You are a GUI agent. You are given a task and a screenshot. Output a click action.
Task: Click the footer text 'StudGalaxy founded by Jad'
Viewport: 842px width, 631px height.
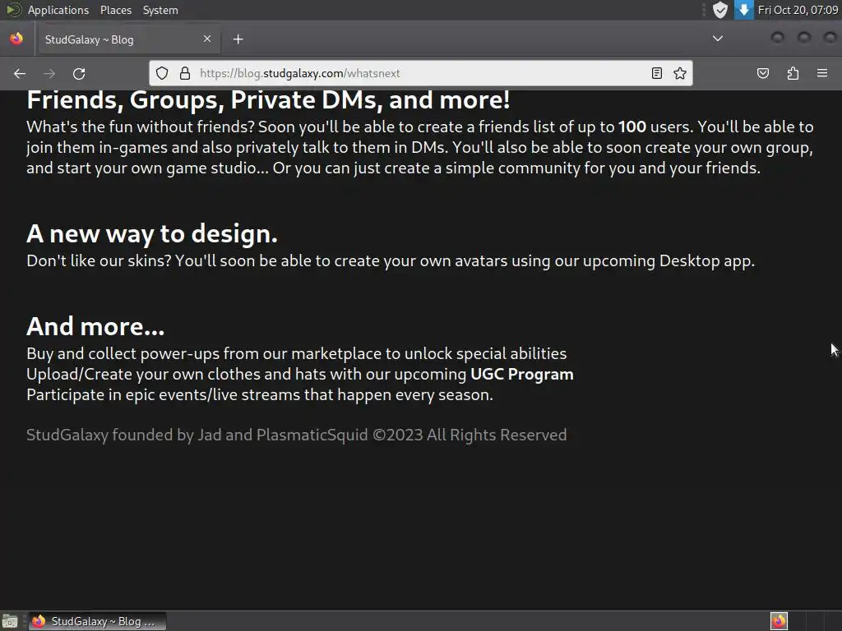(124, 435)
